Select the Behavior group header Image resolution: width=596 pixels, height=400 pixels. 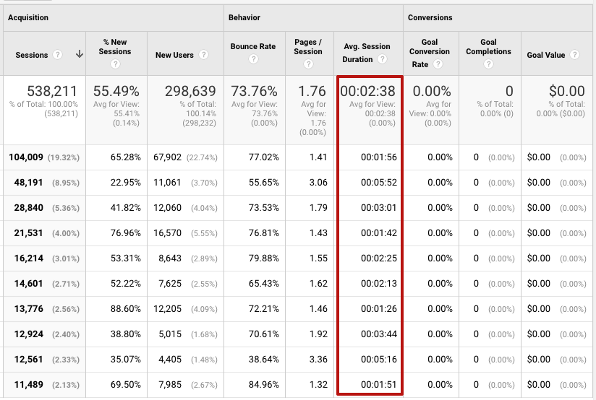[x=244, y=17]
